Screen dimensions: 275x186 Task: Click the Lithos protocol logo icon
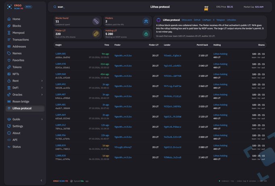point(159,20)
